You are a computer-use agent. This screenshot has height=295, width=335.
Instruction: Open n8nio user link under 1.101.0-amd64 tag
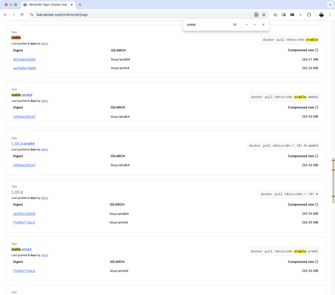pyautogui.click(x=45, y=149)
